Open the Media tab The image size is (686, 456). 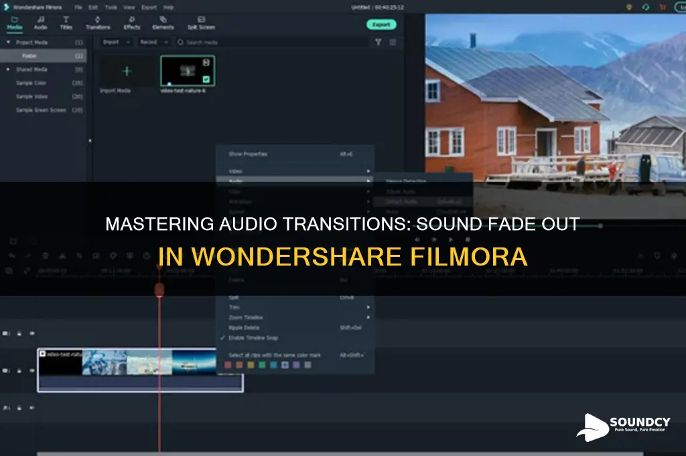click(x=15, y=23)
